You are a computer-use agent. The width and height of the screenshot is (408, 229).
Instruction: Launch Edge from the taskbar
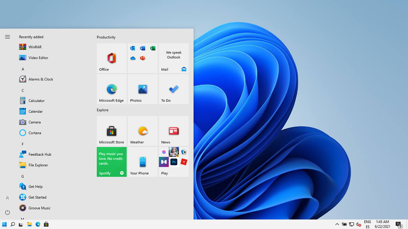[38, 224]
